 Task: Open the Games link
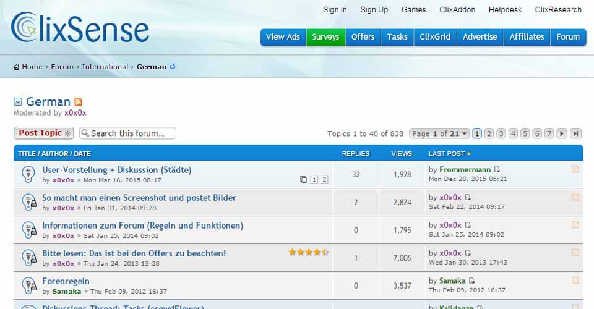coord(414,10)
